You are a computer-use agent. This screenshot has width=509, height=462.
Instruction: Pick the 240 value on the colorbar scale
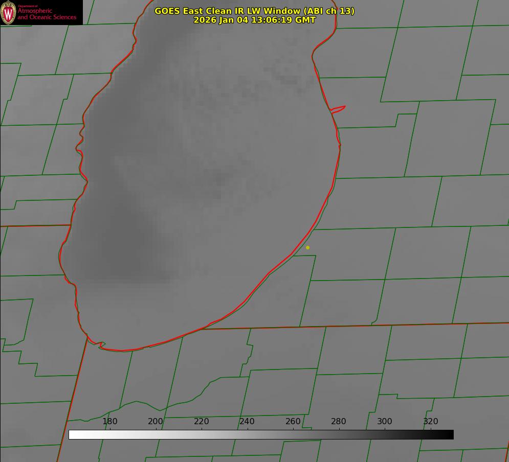coord(247,422)
